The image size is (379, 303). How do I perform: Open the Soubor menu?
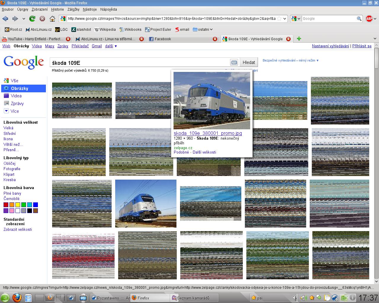8,9
